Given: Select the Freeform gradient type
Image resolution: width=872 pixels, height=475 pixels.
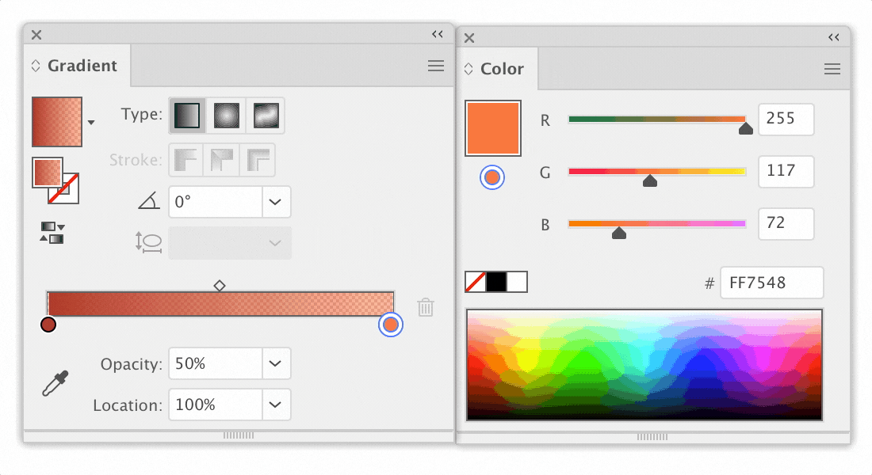Looking at the screenshot, I should [265, 115].
